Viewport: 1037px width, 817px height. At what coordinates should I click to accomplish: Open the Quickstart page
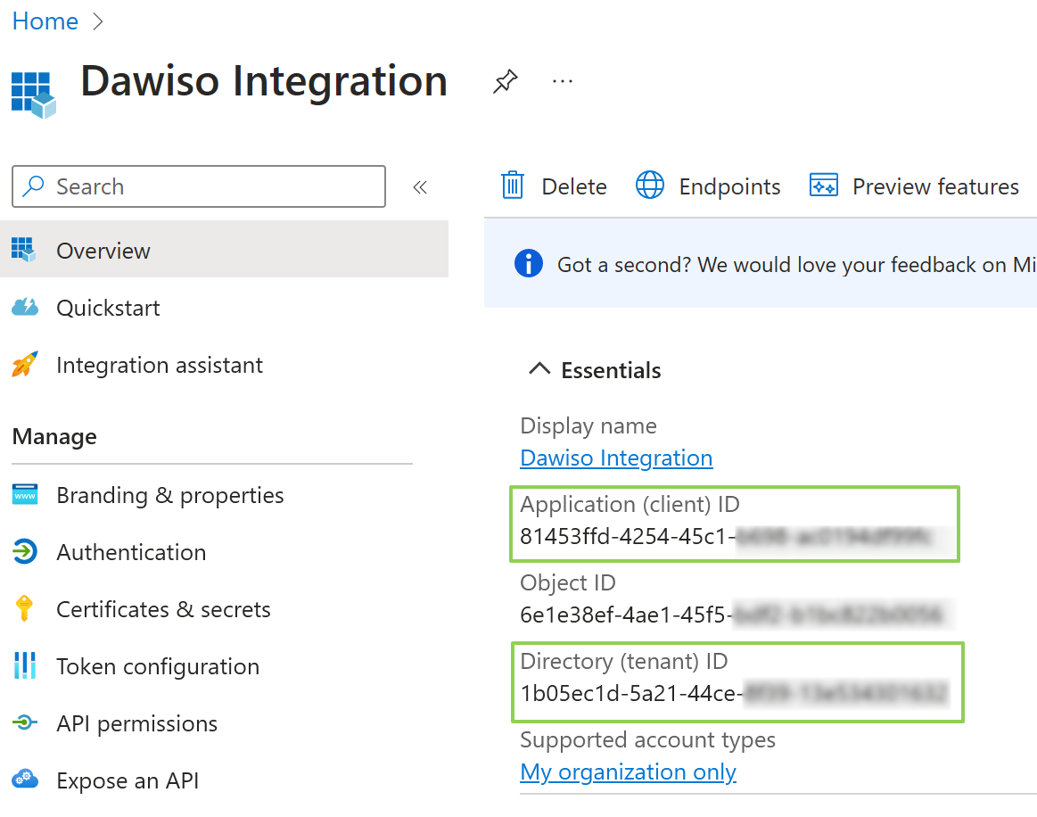tap(108, 308)
